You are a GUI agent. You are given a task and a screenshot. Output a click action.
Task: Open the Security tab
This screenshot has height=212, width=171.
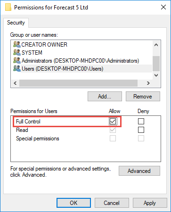[x=16, y=23]
